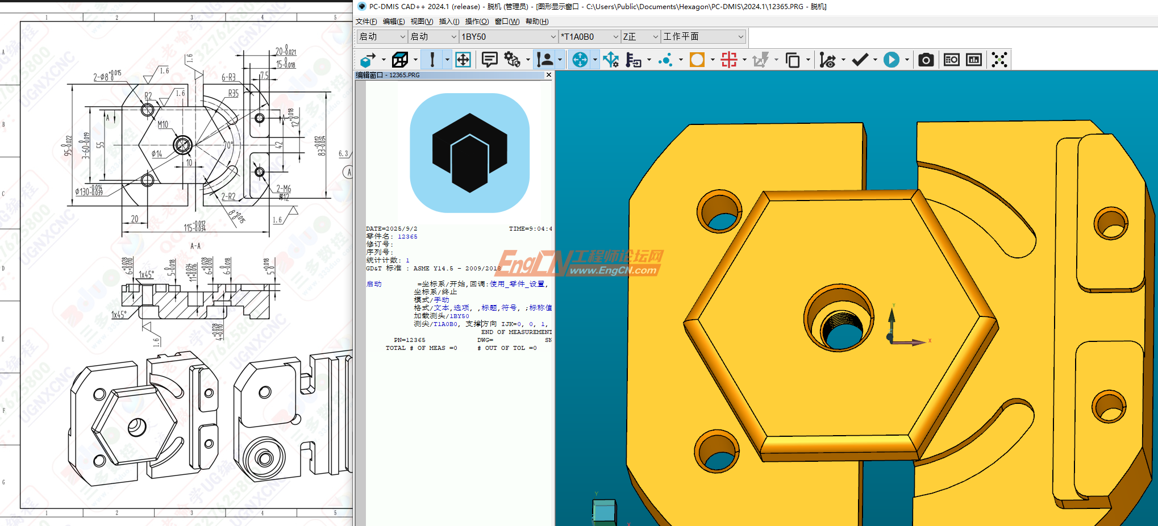This screenshot has width=1158, height=526.
Task: Click the grayed quick alignment lightning icon
Action: click(x=761, y=60)
